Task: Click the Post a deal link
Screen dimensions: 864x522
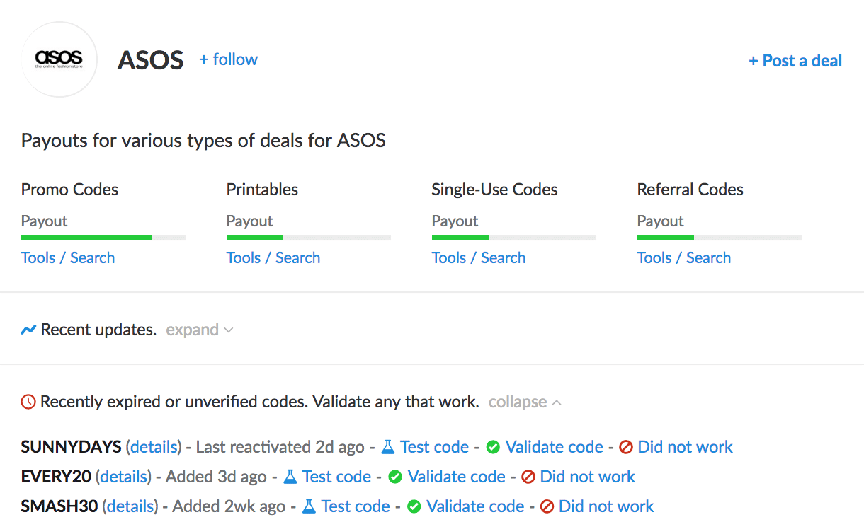Action: tap(795, 61)
